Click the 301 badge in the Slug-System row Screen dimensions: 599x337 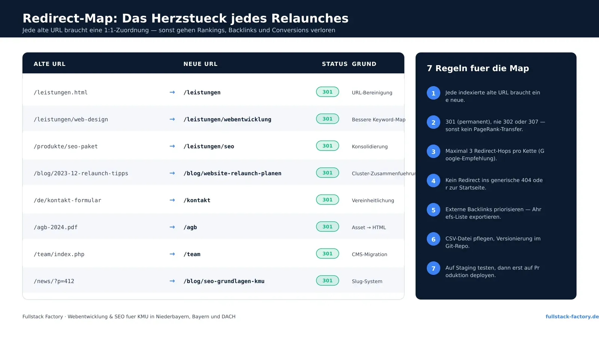pos(328,280)
